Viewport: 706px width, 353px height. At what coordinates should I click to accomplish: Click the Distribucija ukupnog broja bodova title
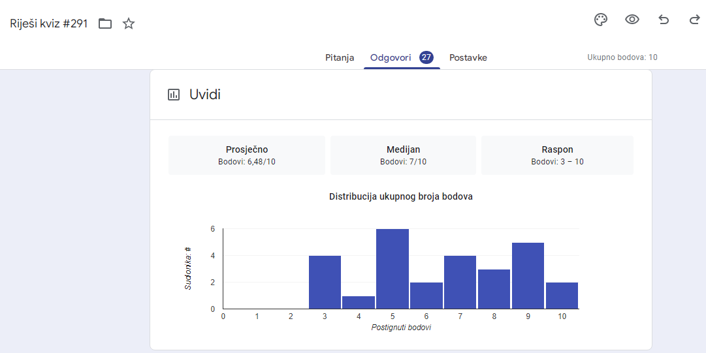[x=401, y=196]
